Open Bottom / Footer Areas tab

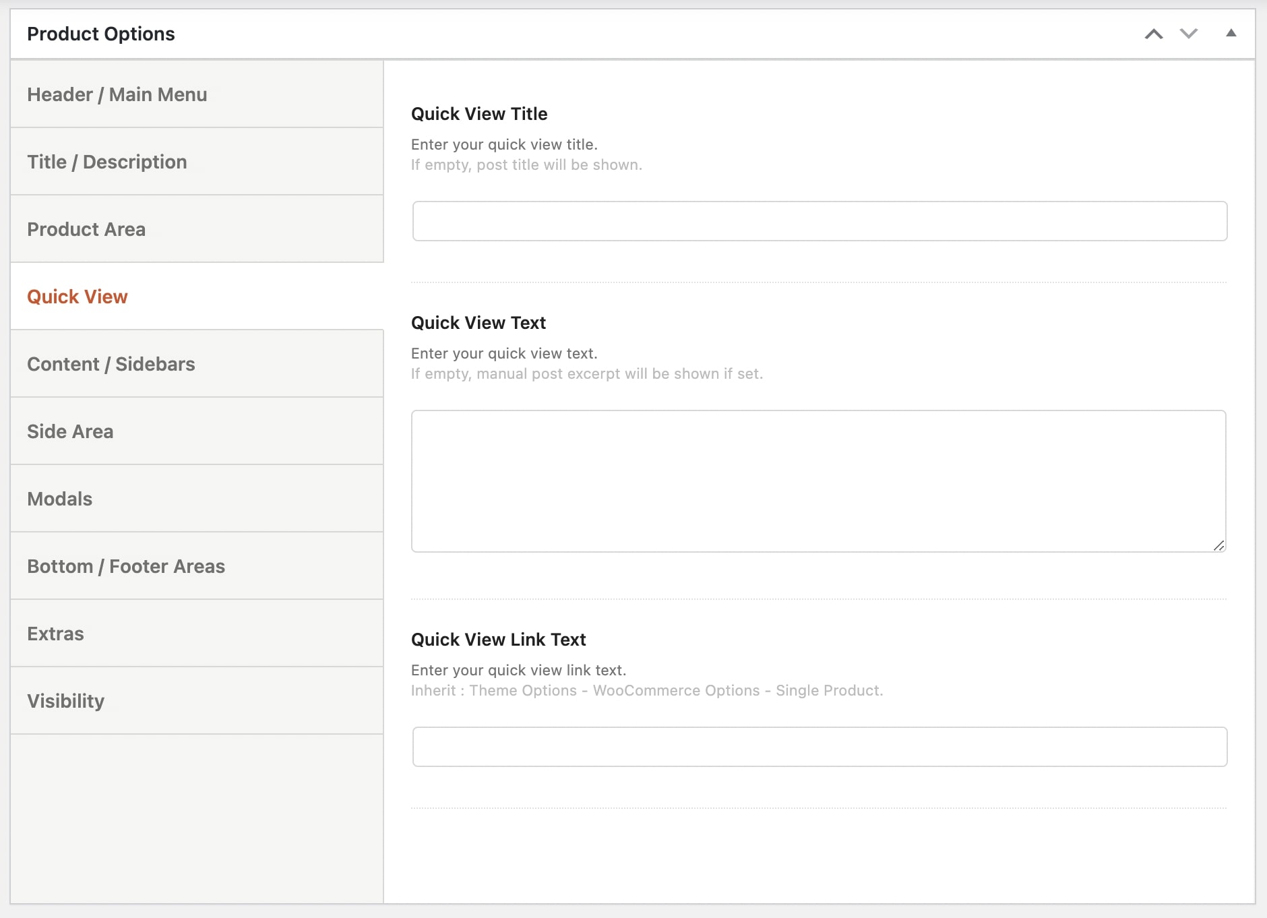click(126, 566)
